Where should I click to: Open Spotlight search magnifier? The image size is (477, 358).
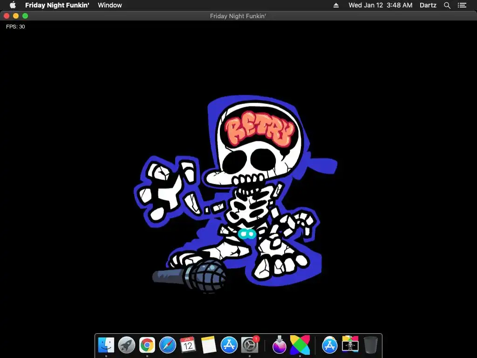447,5
